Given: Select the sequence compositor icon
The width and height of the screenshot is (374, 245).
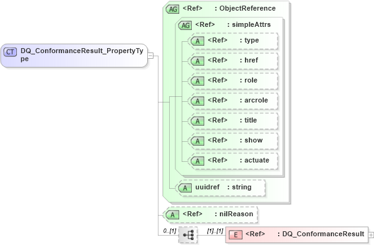Looking at the screenshot, I should point(188,235).
